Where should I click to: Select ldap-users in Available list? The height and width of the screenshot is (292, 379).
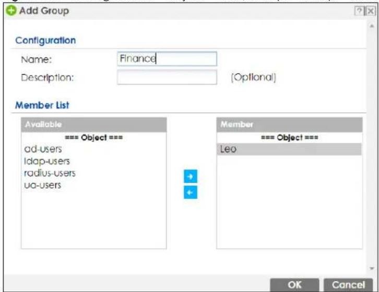tap(47, 161)
